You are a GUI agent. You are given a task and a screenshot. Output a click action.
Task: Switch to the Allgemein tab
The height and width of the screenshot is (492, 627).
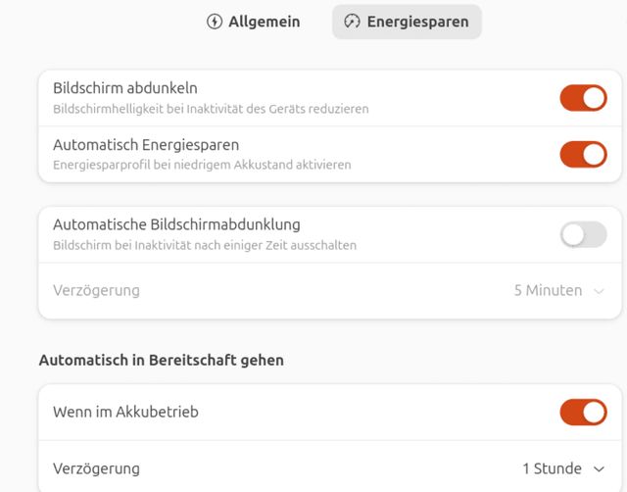click(x=254, y=22)
